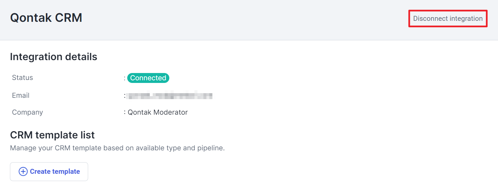
Task: Click the Company field label
Action: [x=28, y=112]
